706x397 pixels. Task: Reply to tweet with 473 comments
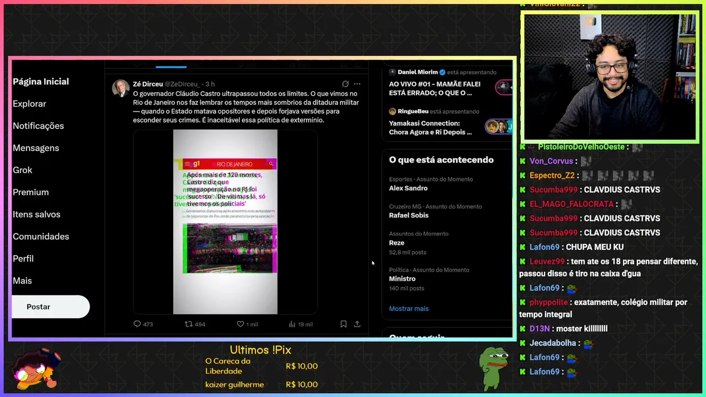pyautogui.click(x=143, y=324)
